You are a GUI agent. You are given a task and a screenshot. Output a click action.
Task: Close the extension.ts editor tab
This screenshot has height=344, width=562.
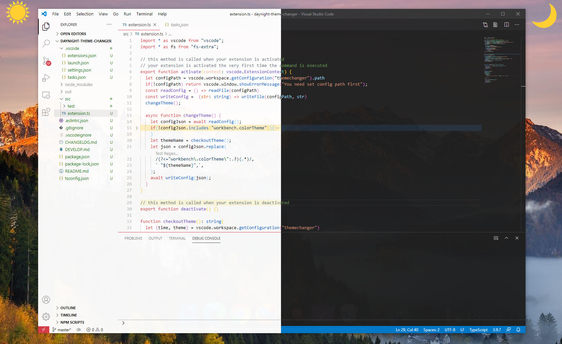(x=155, y=25)
